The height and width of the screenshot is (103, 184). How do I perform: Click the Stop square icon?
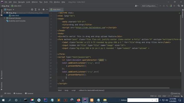click(174, 6)
